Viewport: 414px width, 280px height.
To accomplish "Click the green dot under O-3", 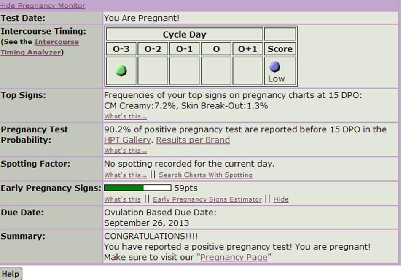I will tap(121, 70).
